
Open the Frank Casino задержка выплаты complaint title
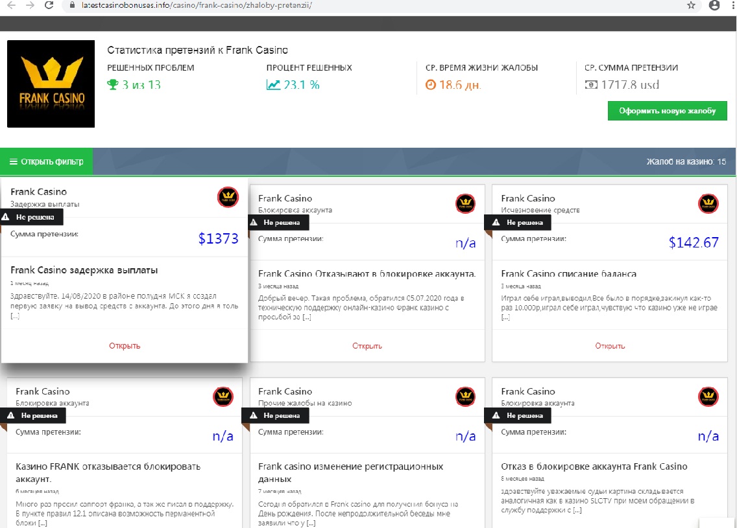point(84,270)
